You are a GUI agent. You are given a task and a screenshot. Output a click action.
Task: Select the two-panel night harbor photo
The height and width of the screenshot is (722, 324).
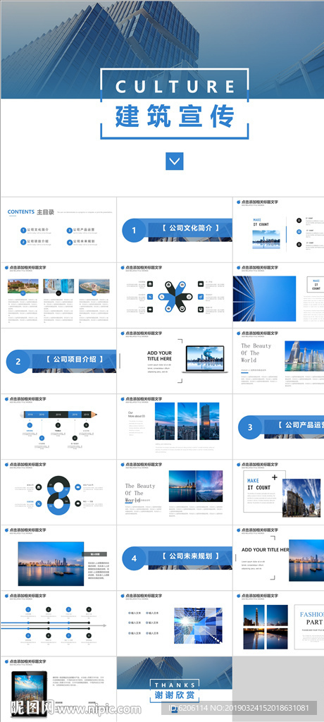[196, 486]
